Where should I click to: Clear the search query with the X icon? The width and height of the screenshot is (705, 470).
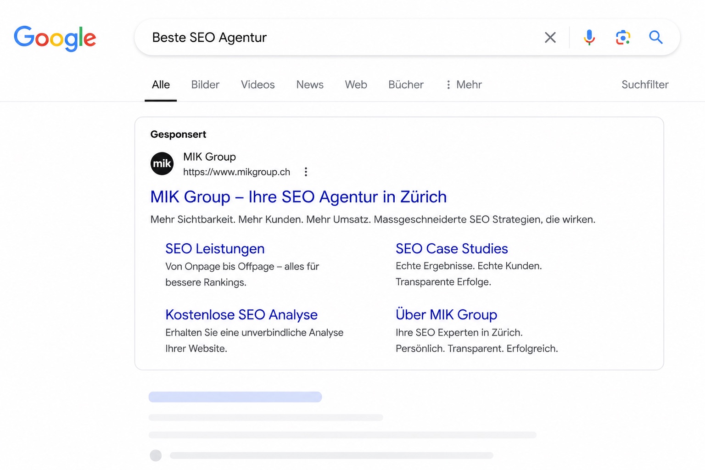coord(550,38)
